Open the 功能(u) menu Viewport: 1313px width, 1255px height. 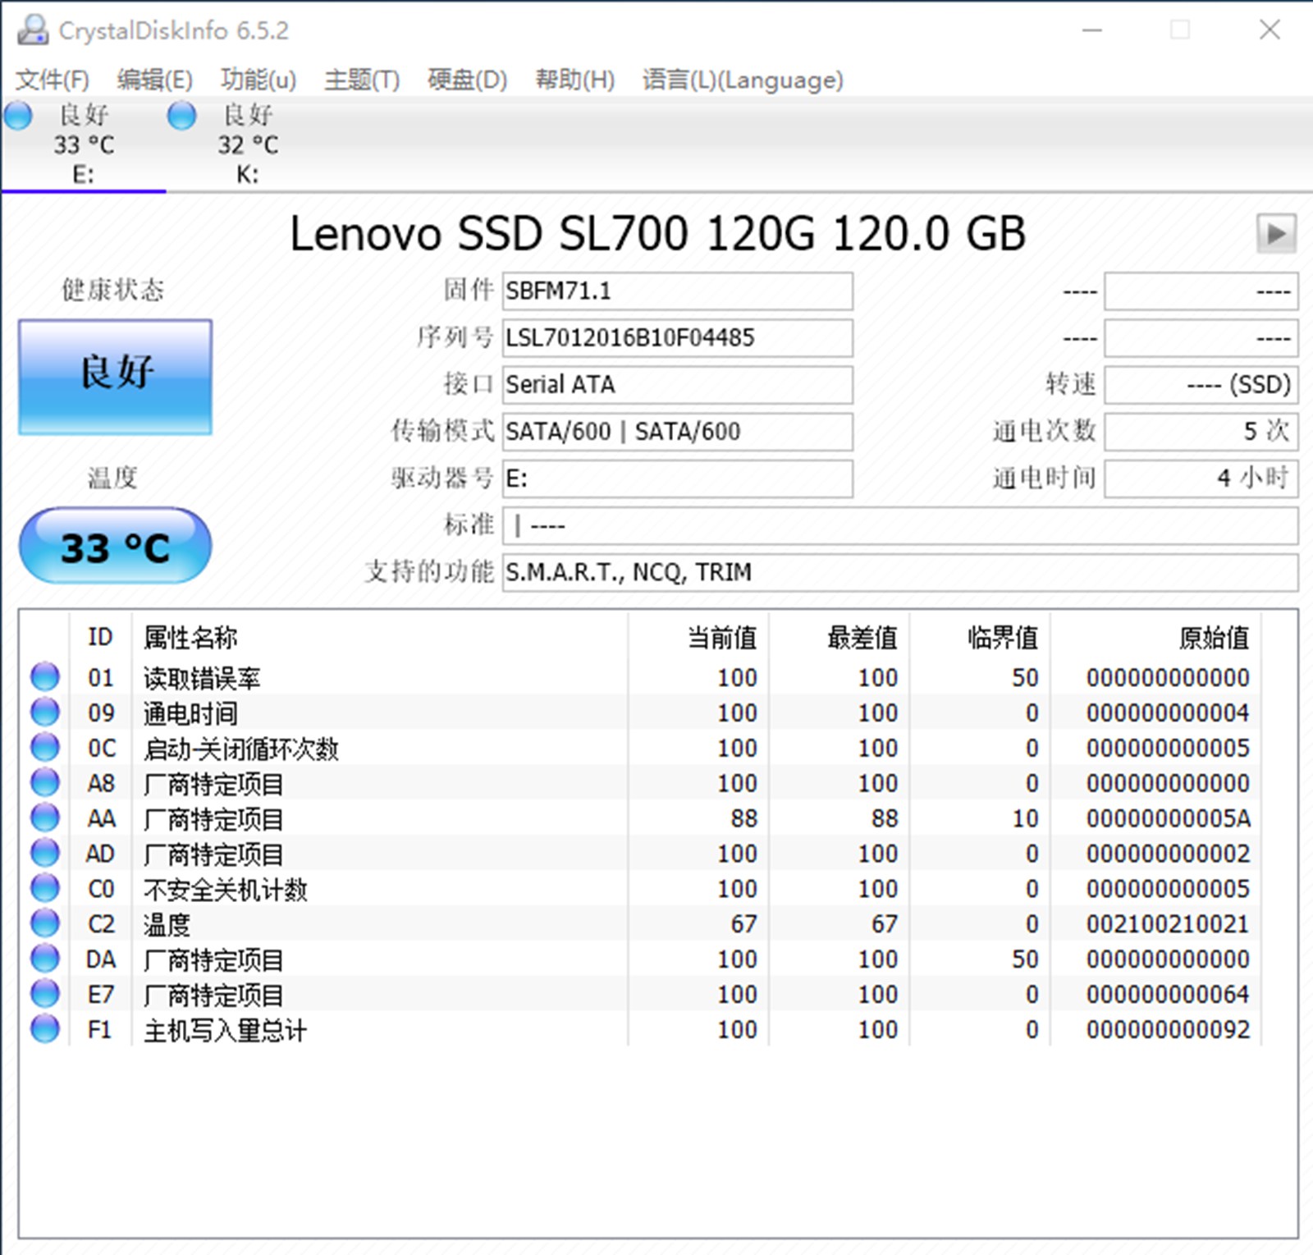coord(257,80)
